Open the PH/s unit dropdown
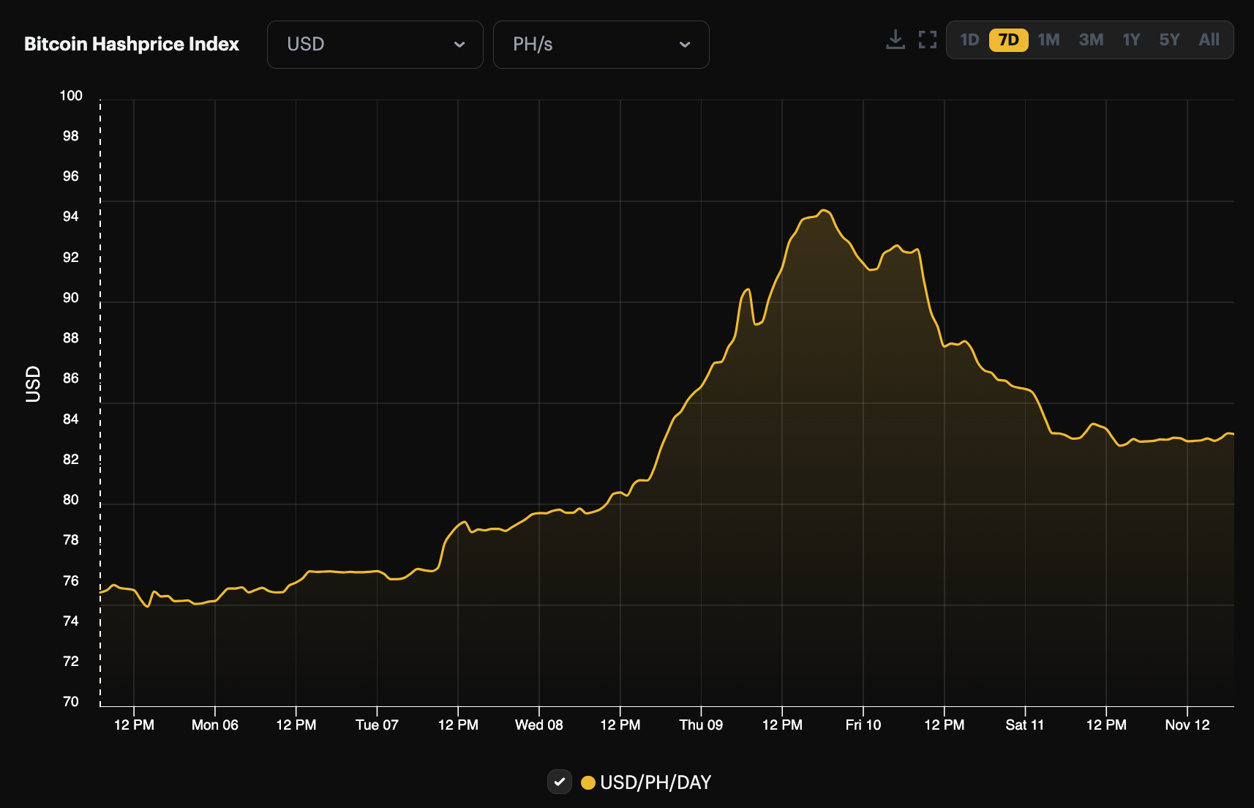Screen dimensions: 1254x808 [601, 44]
